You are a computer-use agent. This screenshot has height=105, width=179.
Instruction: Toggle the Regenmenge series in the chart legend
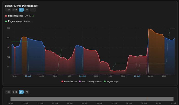(111, 81)
